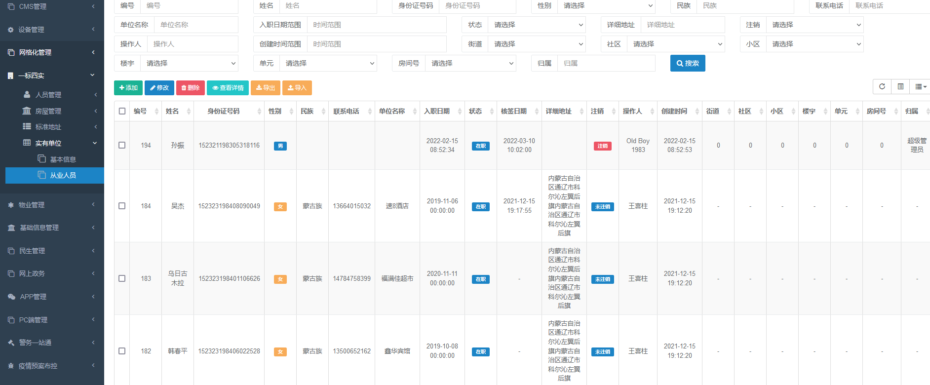The width and height of the screenshot is (930, 385).
Task: Click the green 添加 add button
Action: click(x=128, y=88)
